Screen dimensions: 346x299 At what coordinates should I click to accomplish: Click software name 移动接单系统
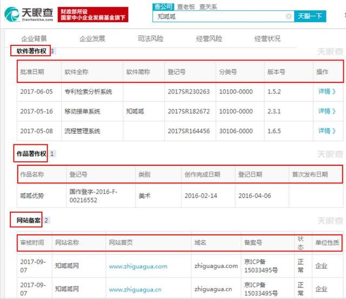click(x=82, y=111)
